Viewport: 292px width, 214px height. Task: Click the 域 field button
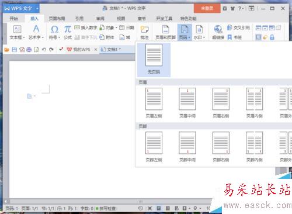click(x=124, y=37)
